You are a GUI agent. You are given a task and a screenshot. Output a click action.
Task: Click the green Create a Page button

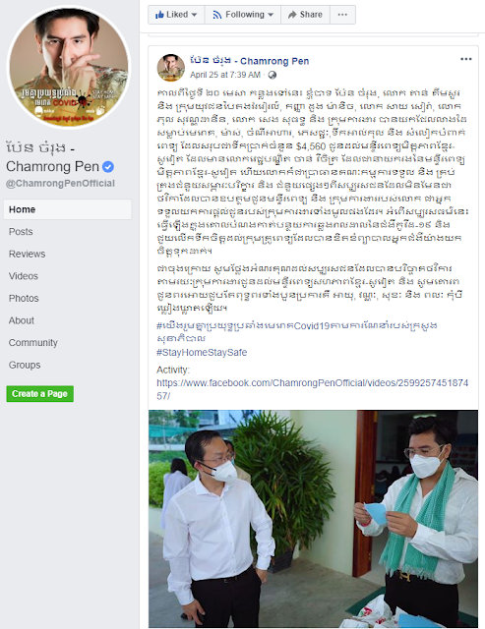click(x=40, y=394)
